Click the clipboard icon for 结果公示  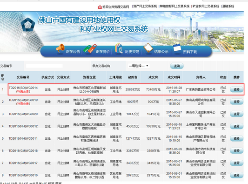(x=148, y=48)
